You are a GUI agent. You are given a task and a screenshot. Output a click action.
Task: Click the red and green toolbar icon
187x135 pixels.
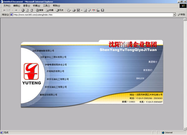click(x=94, y=10)
